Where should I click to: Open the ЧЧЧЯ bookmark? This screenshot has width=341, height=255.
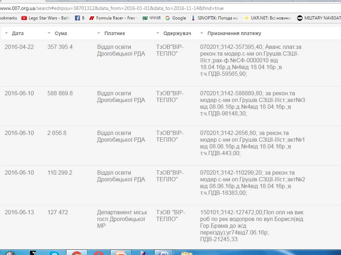pos(152,18)
